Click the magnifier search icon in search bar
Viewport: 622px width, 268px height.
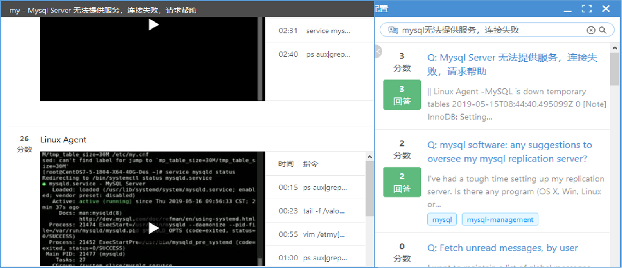[603, 30]
